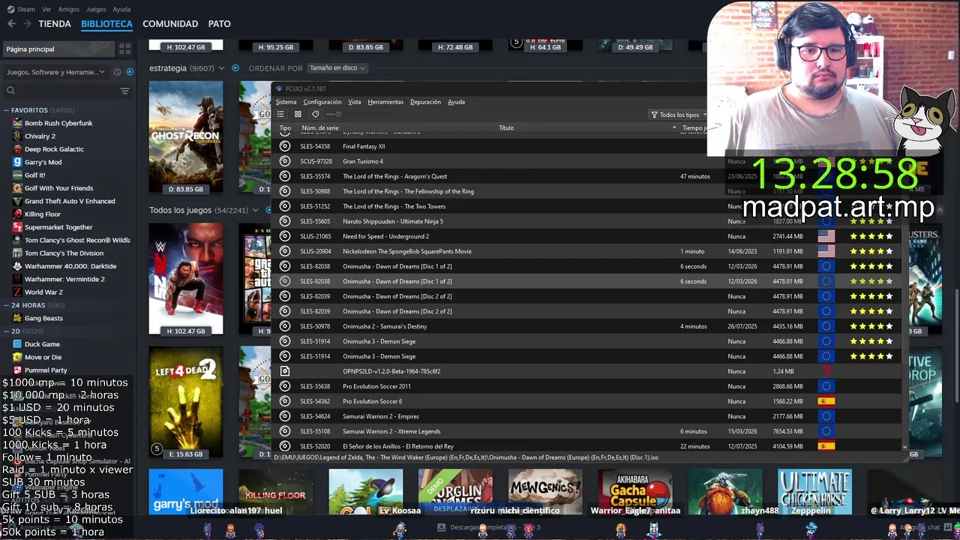Click disc icon of Onimusha 2 - Samurai's Destiny
Image resolution: width=960 pixels, height=540 pixels.
pyautogui.click(x=285, y=326)
